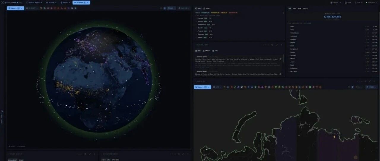The height and width of the screenshot is (161, 380).
Task: Open the data mode selector
Action: point(371,2)
